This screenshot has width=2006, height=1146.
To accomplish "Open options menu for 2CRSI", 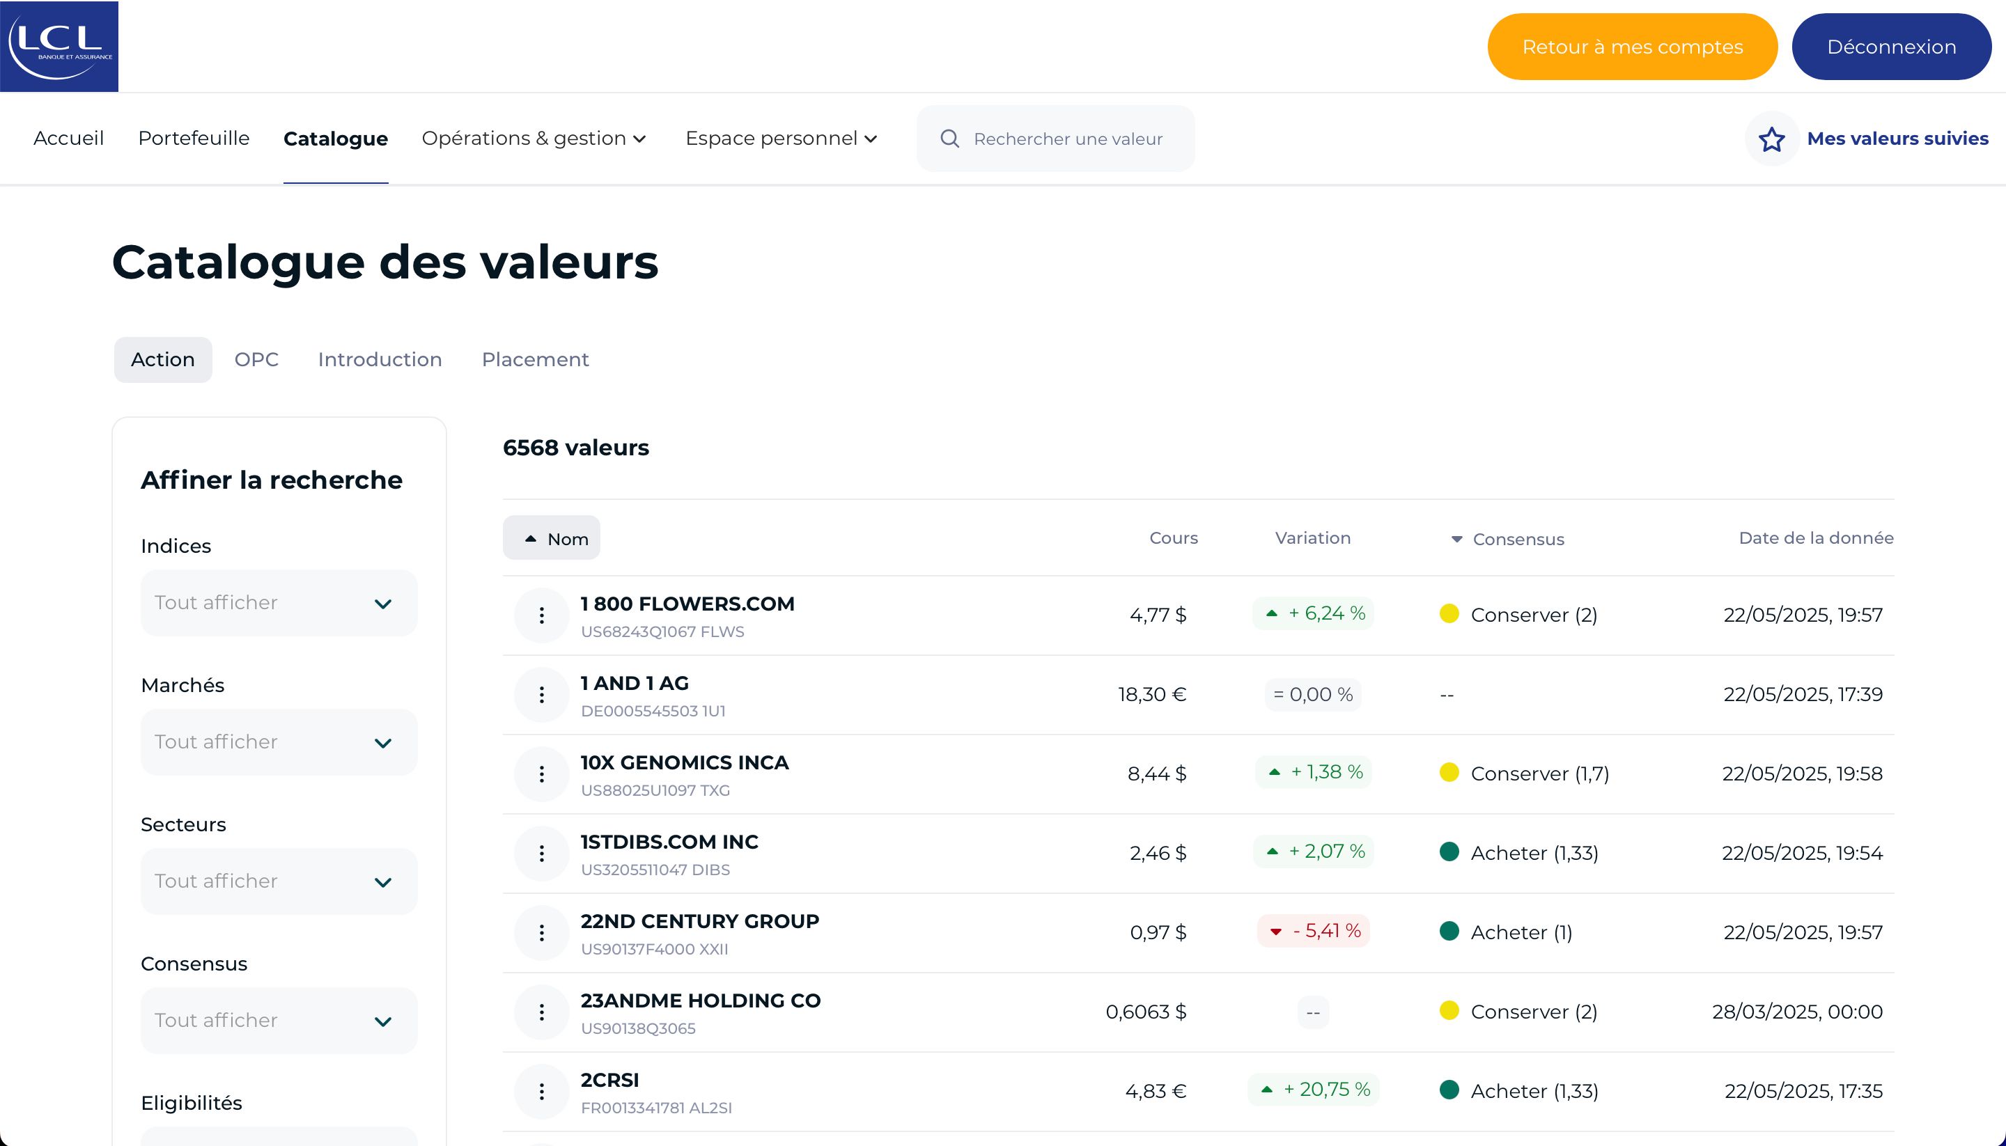I will pos(542,1092).
